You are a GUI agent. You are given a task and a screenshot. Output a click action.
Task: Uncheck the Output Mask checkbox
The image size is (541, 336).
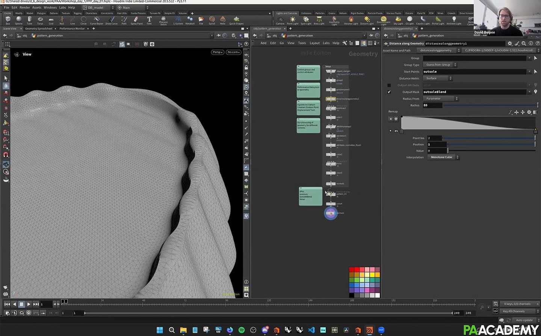(389, 92)
